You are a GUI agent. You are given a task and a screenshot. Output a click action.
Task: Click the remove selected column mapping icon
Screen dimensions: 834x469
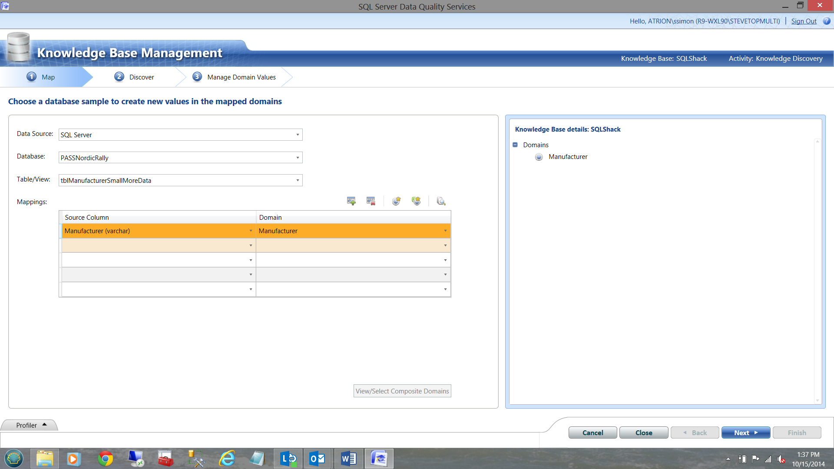pyautogui.click(x=371, y=201)
